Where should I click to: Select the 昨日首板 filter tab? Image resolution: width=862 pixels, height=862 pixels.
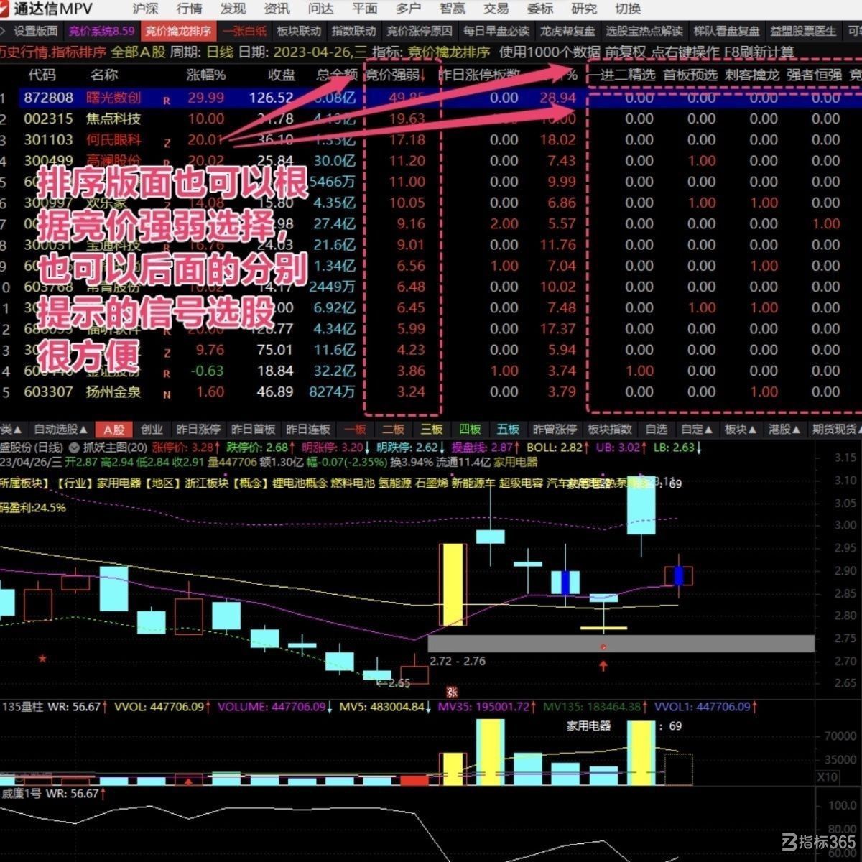point(253,430)
